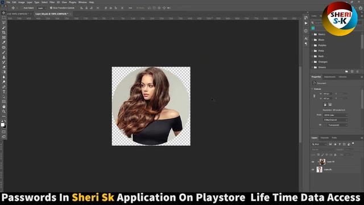Switch to the Channels tab
The image size is (364, 205).
point(325,138)
